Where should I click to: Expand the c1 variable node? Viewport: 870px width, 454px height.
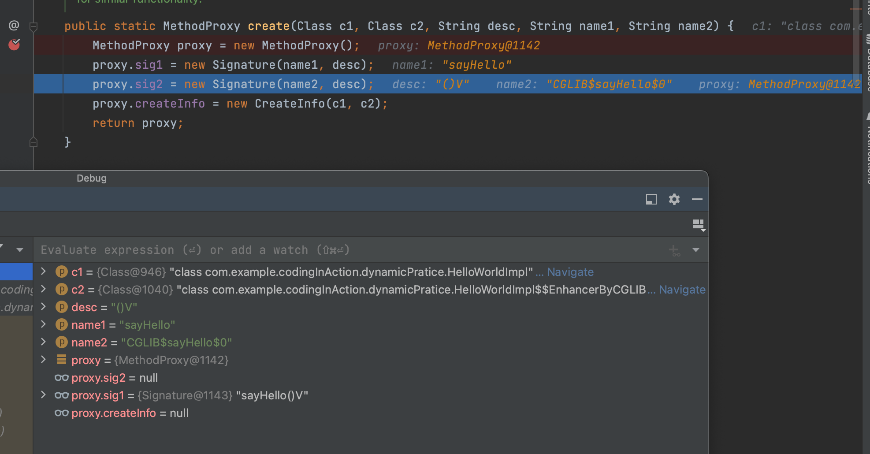pos(43,272)
